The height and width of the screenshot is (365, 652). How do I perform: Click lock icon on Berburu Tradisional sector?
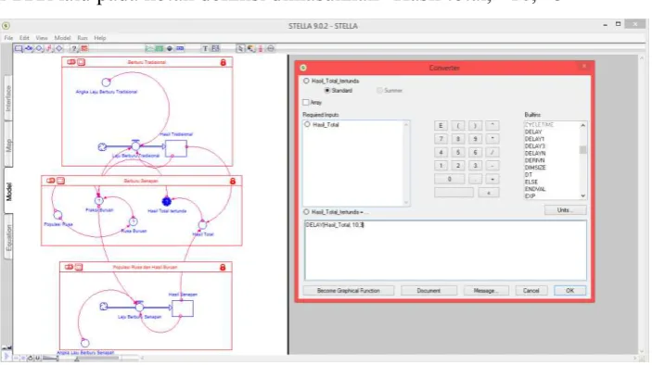point(224,62)
